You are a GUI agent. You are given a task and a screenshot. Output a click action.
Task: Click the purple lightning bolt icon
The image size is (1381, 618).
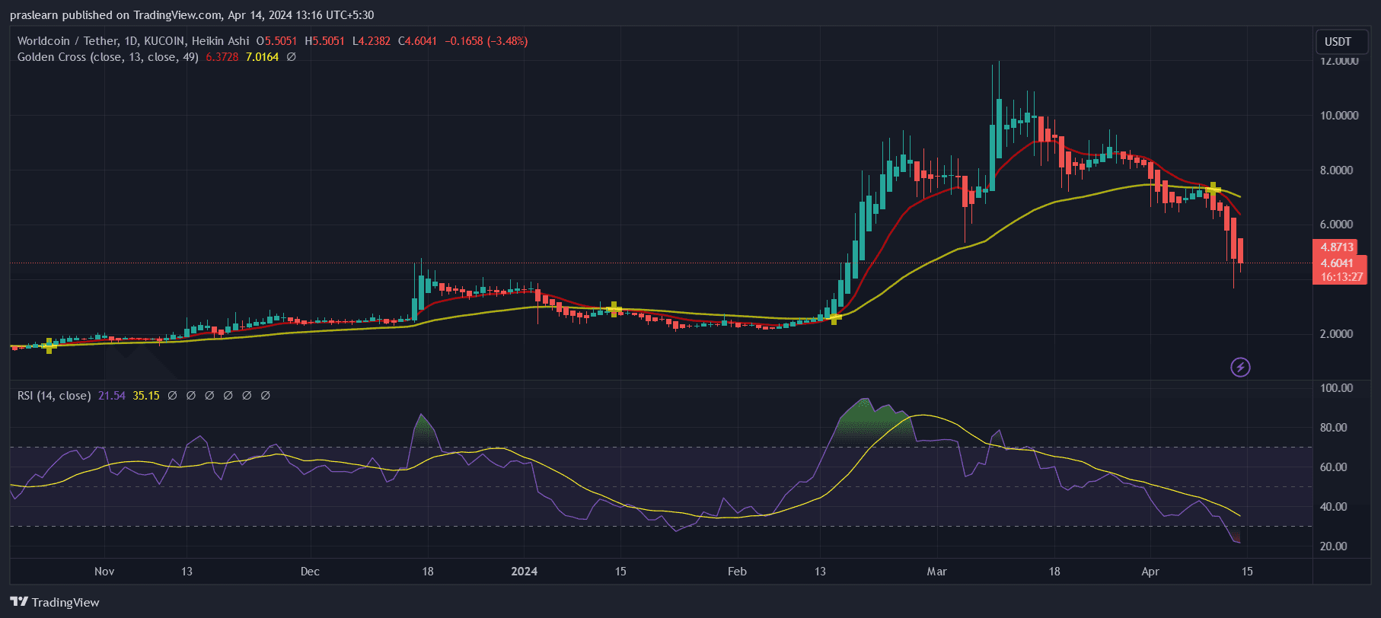click(1240, 368)
